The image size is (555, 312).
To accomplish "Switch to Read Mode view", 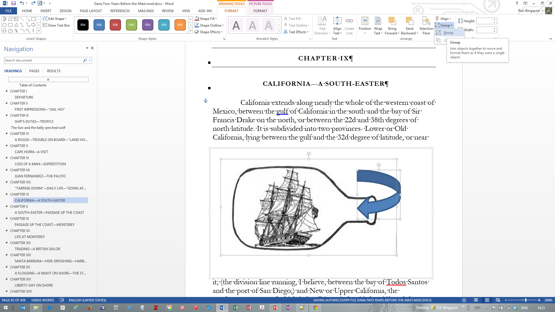I will point(476,300).
